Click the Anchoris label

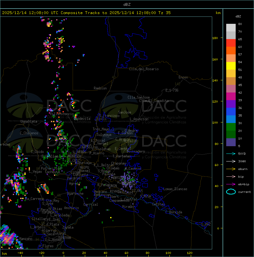(71, 208)
